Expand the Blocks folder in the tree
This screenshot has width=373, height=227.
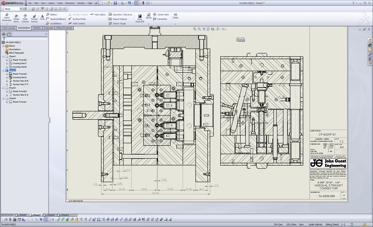(x=3, y=46)
